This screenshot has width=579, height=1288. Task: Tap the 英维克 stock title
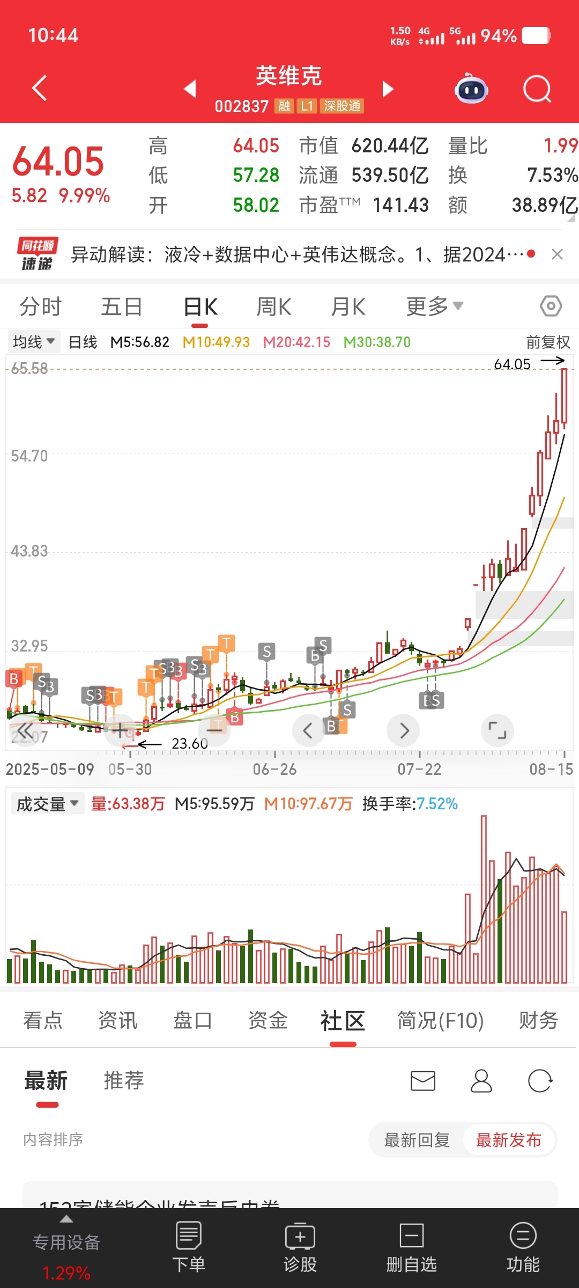tap(288, 76)
